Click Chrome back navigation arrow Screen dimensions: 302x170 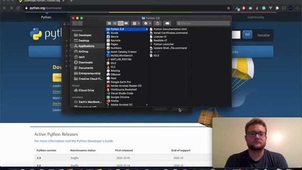5,8
